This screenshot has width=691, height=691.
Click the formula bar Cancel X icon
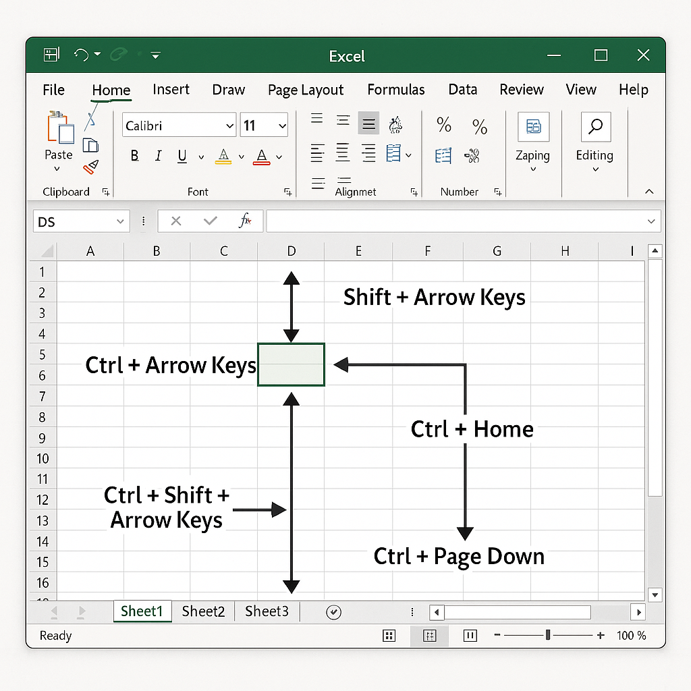click(x=176, y=221)
